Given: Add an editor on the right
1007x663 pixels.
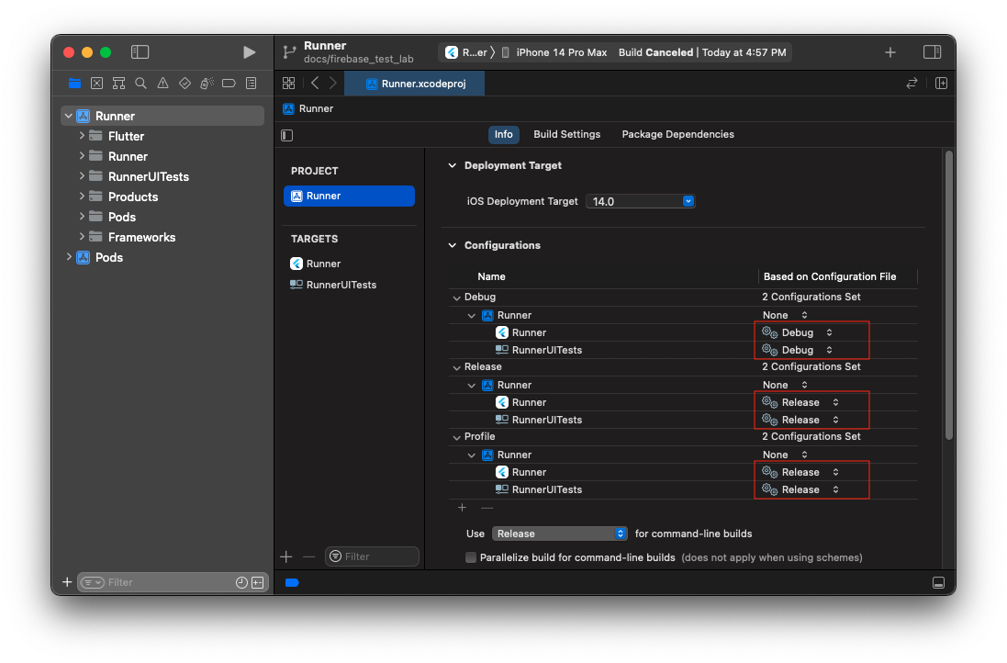Looking at the screenshot, I should pos(942,84).
